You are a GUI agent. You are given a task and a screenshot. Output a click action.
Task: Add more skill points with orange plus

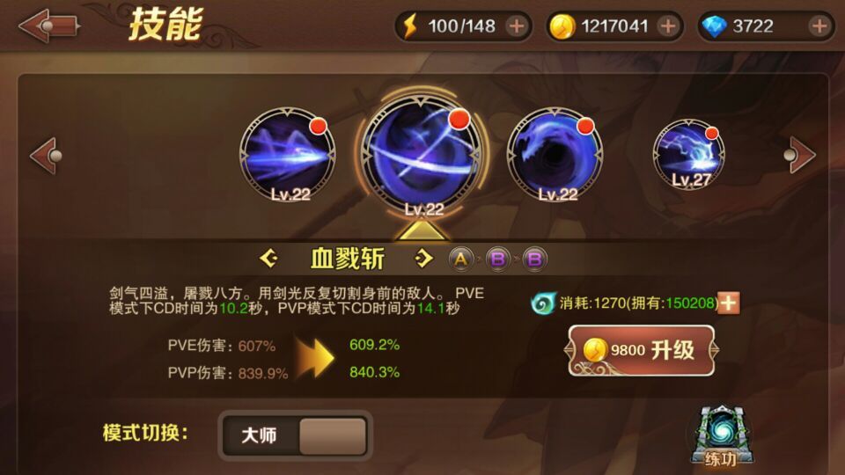[x=729, y=303]
